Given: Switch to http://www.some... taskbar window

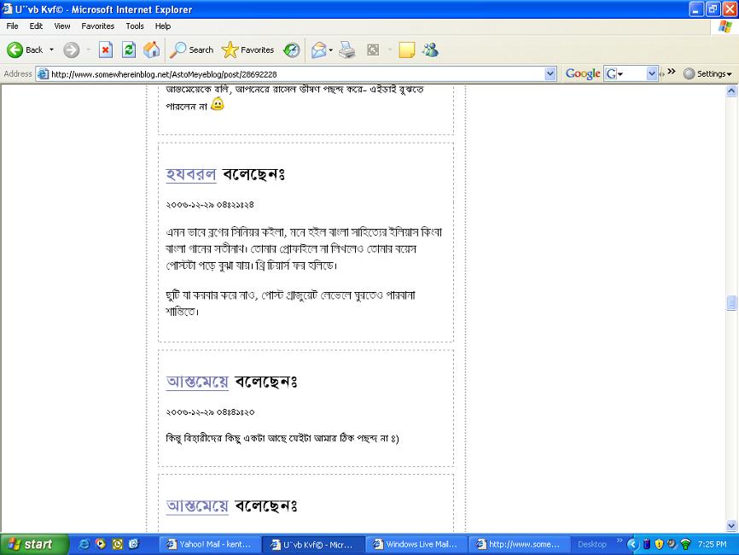Looking at the screenshot, I should pos(519,544).
